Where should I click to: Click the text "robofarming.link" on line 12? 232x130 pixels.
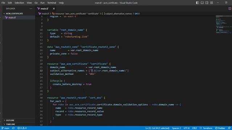pyautogui.click(x=76, y=37)
